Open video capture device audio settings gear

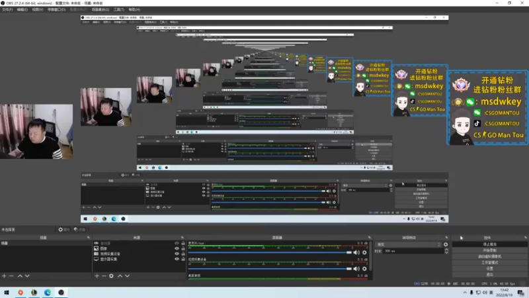point(364,269)
